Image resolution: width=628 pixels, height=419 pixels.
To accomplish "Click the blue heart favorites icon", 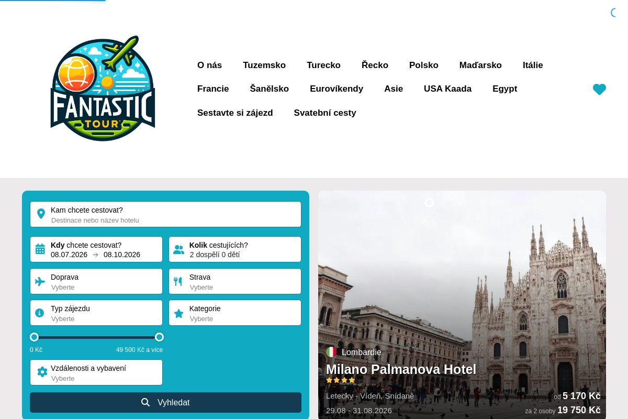I will tap(599, 90).
